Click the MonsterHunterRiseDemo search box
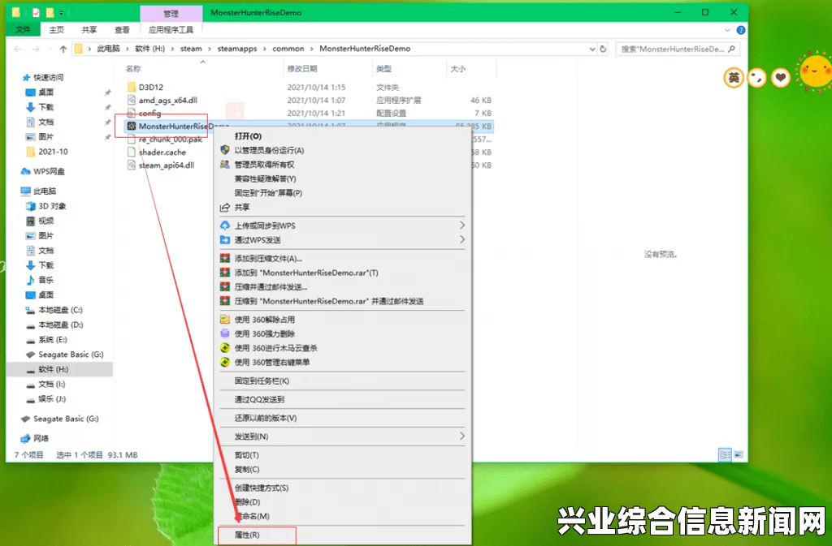 coord(677,49)
